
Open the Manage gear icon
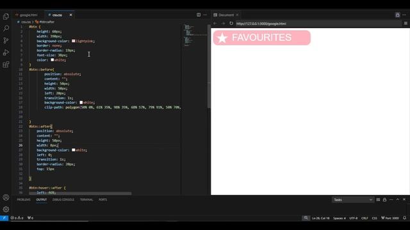[6, 209]
